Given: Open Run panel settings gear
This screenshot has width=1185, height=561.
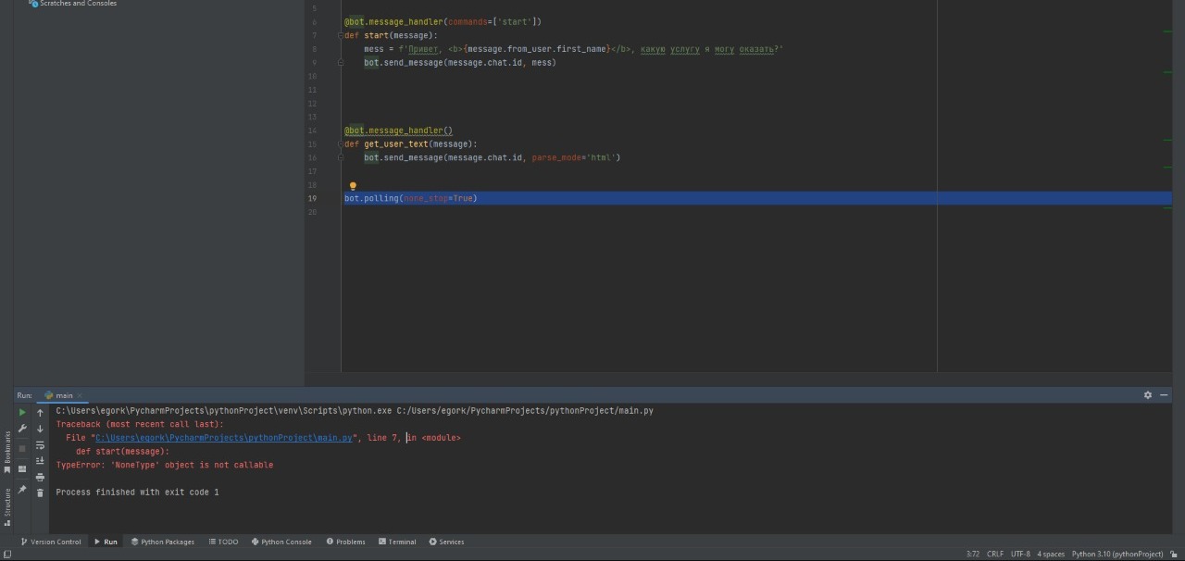Looking at the screenshot, I should [1148, 394].
